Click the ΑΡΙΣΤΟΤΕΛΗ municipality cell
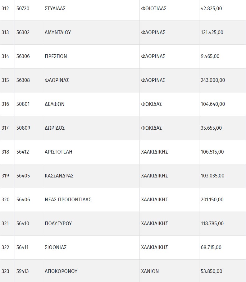 tap(58, 152)
